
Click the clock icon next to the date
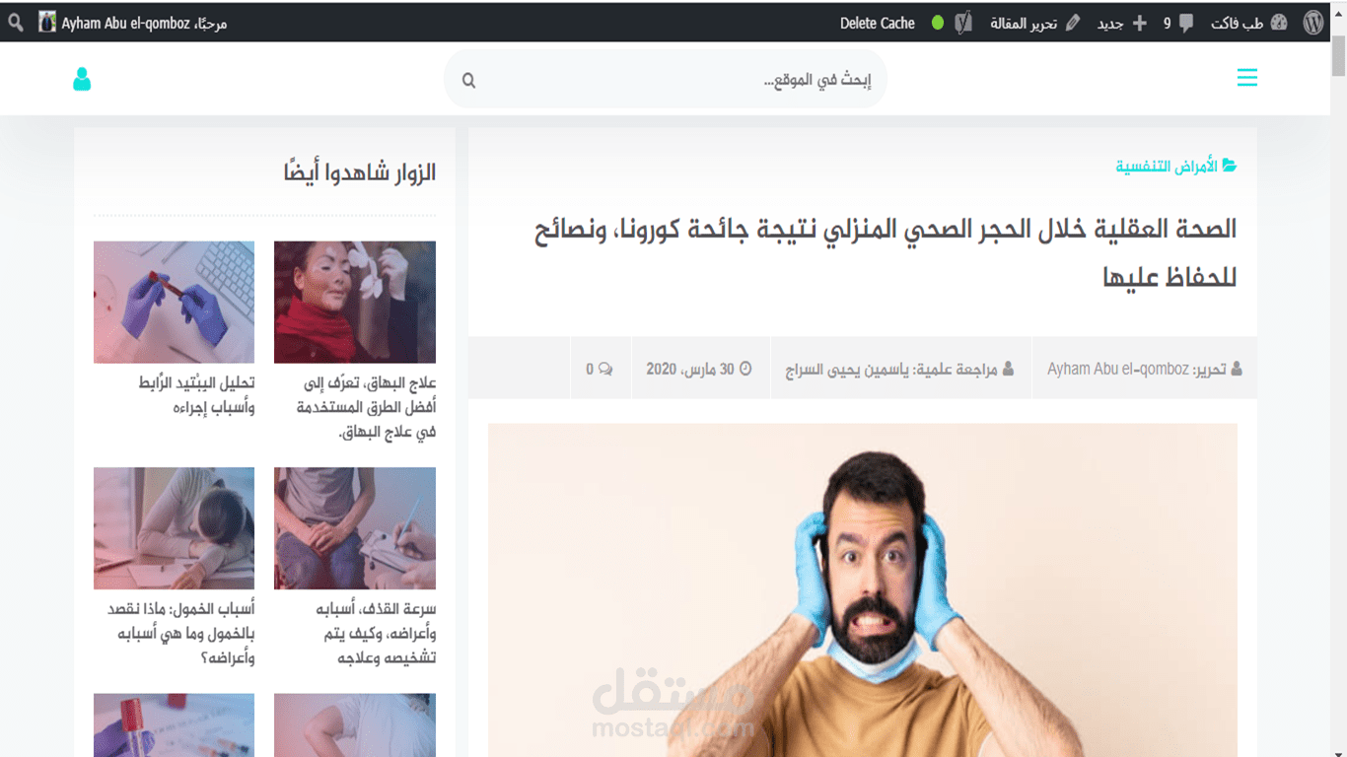[x=745, y=369]
